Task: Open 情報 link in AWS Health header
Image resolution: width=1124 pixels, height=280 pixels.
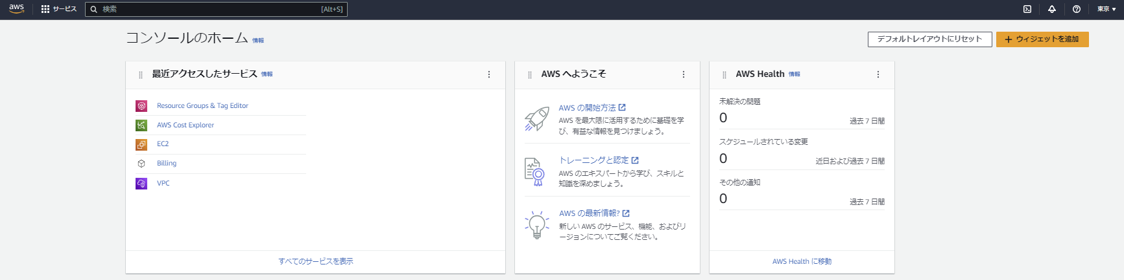Action: pyautogui.click(x=795, y=74)
